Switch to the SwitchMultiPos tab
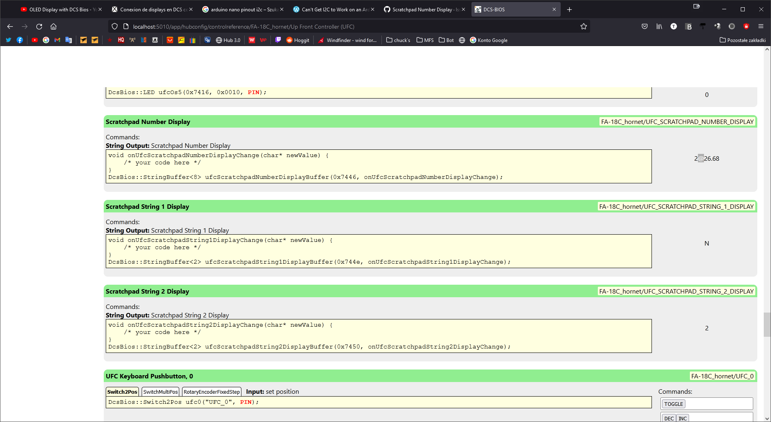The height and width of the screenshot is (422, 771). coord(160,391)
